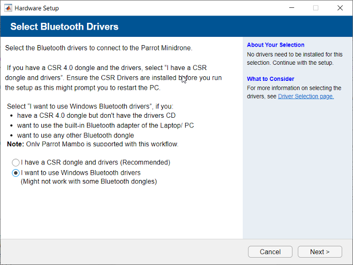This screenshot has height=265, width=353.
Task: Click the "About Your Selection" heading
Action: tap(275, 45)
